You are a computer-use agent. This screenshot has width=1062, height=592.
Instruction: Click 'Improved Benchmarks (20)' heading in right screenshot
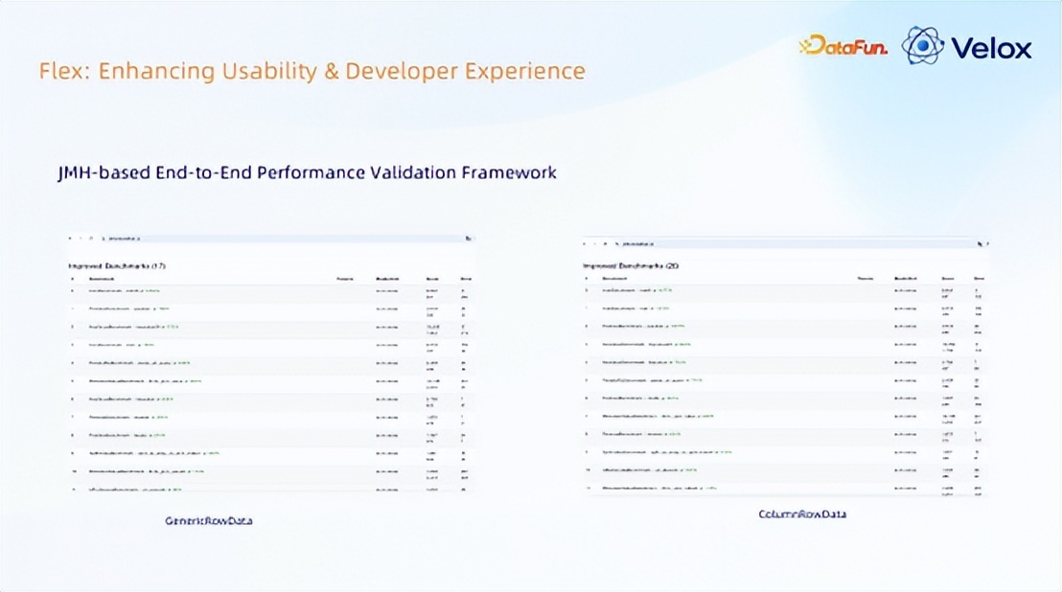pyautogui.click(x=632, y=266)
